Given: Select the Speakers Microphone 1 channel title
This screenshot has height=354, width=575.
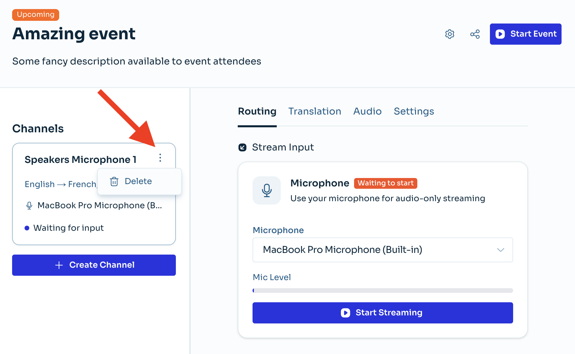Looking at the screenshot, I should pyautogui.click(x=80, y=160).
